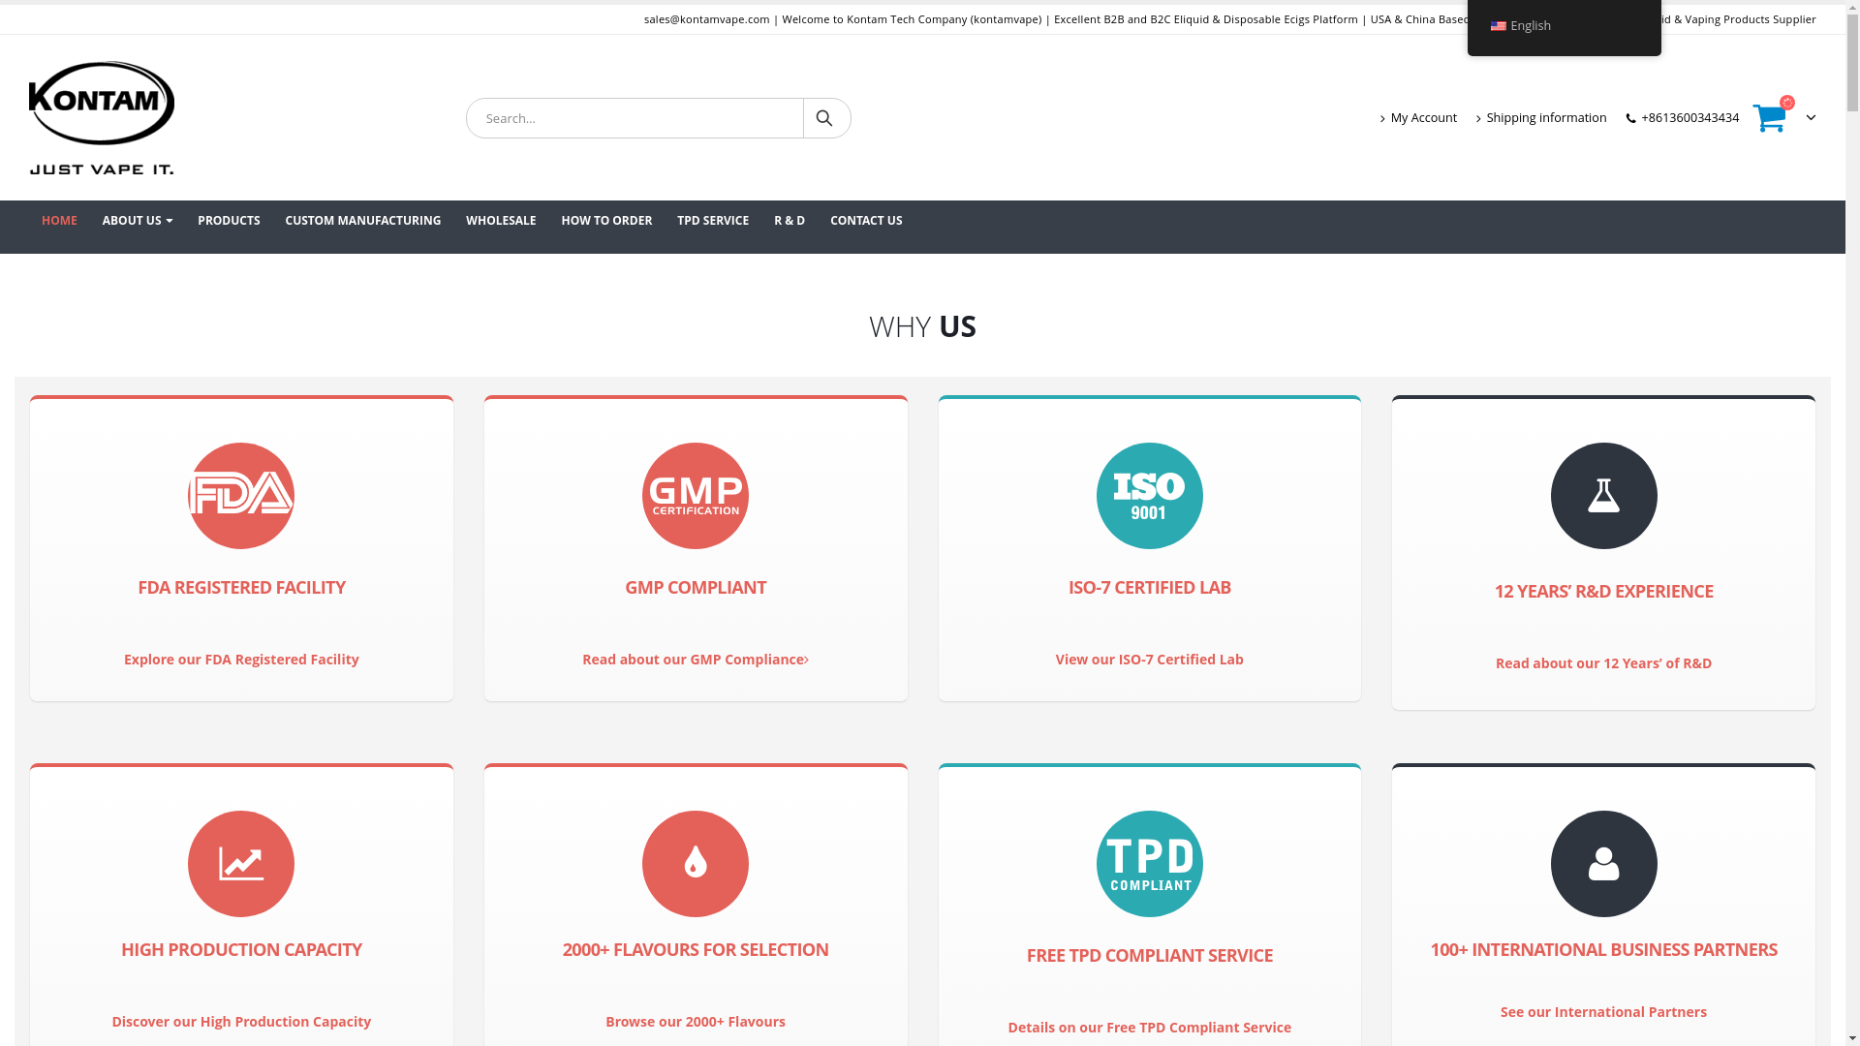1860x1046 pixels.
Task: Click the 100+ International Business Partners heading
Action: [x=1603, y=950]
